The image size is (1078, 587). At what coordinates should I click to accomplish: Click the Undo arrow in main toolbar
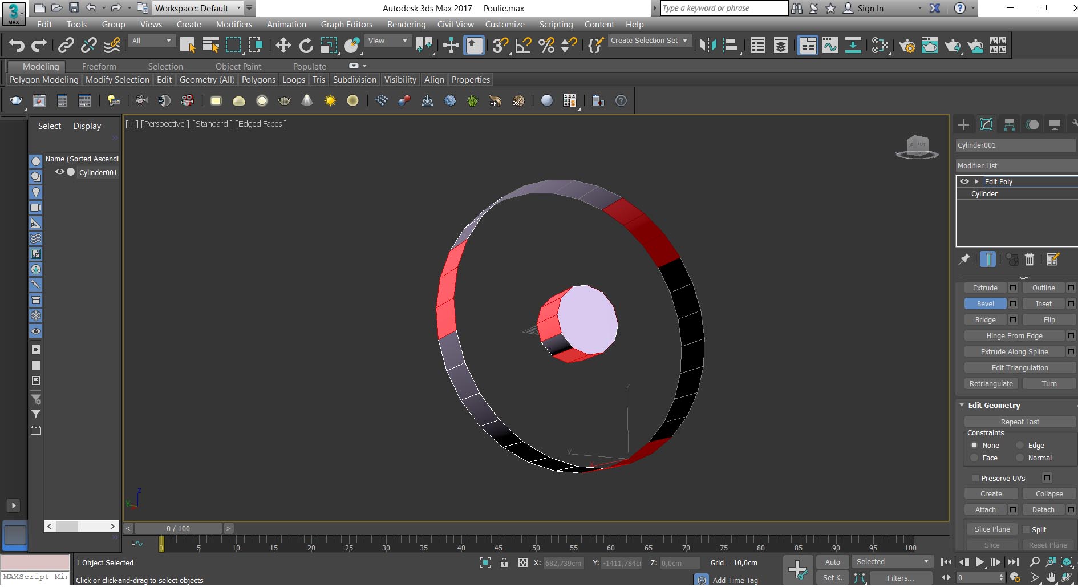pyautogui.click(x=17, y=45)
